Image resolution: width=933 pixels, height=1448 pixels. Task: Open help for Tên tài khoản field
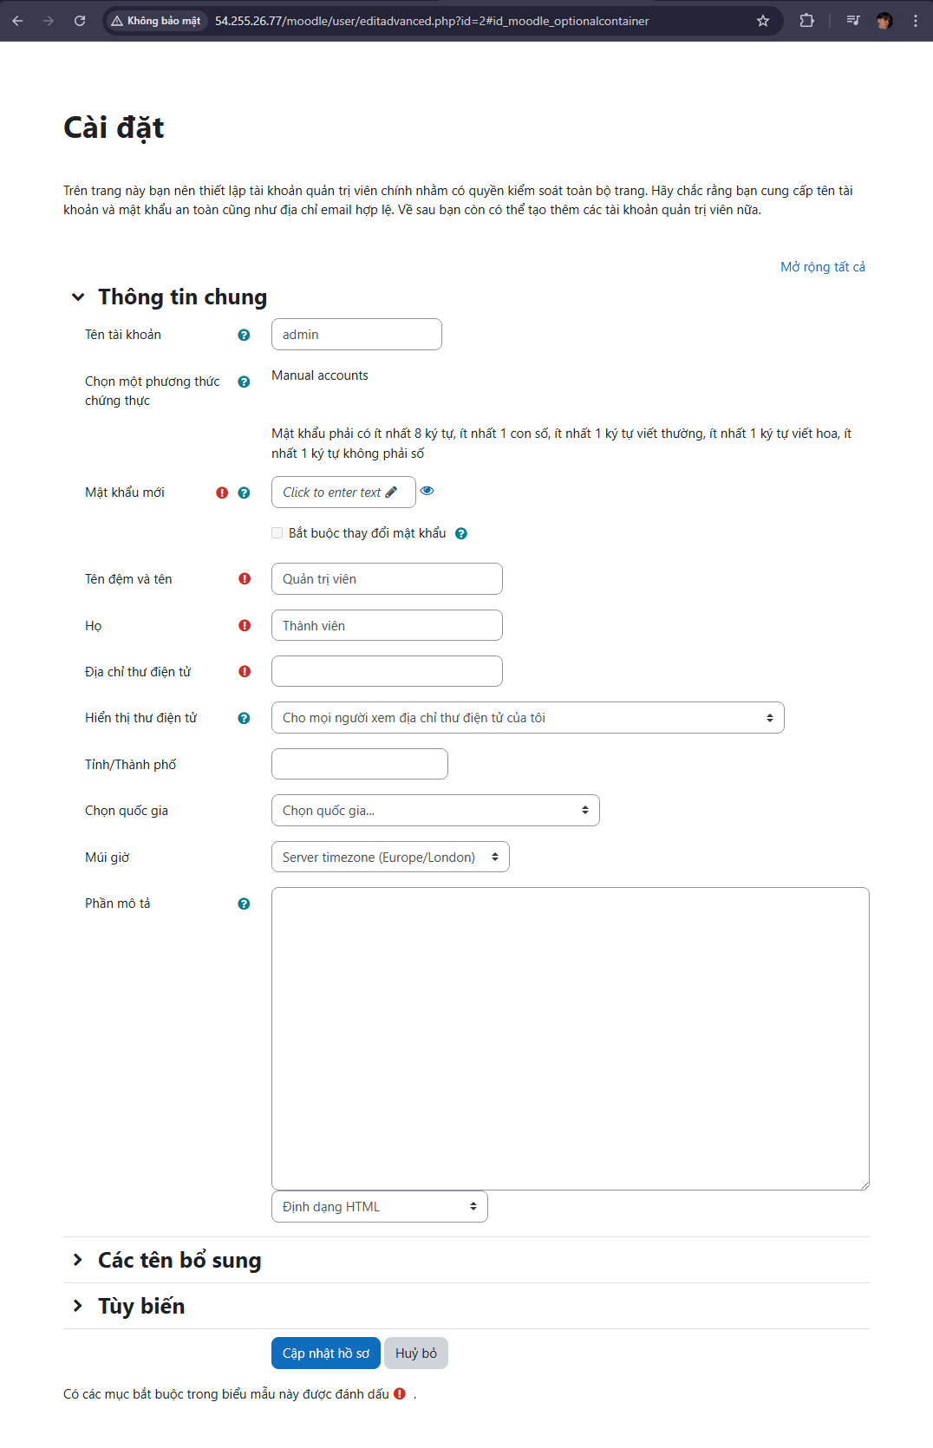point(244,335)
